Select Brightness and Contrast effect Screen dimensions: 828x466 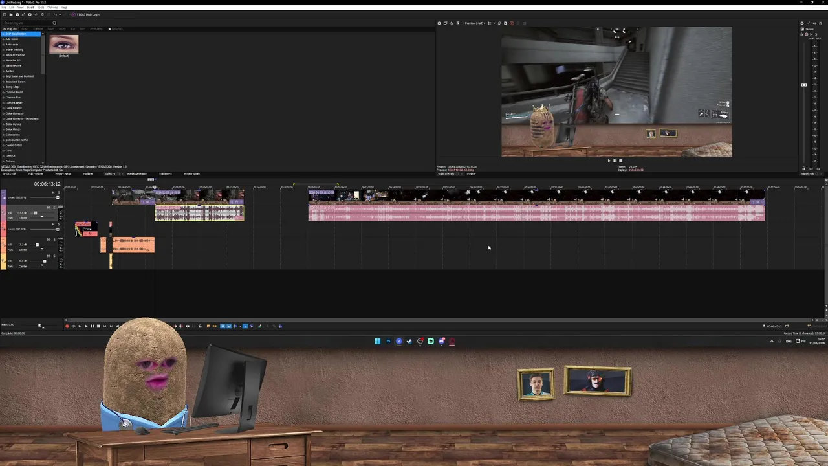tap(19, 76)
